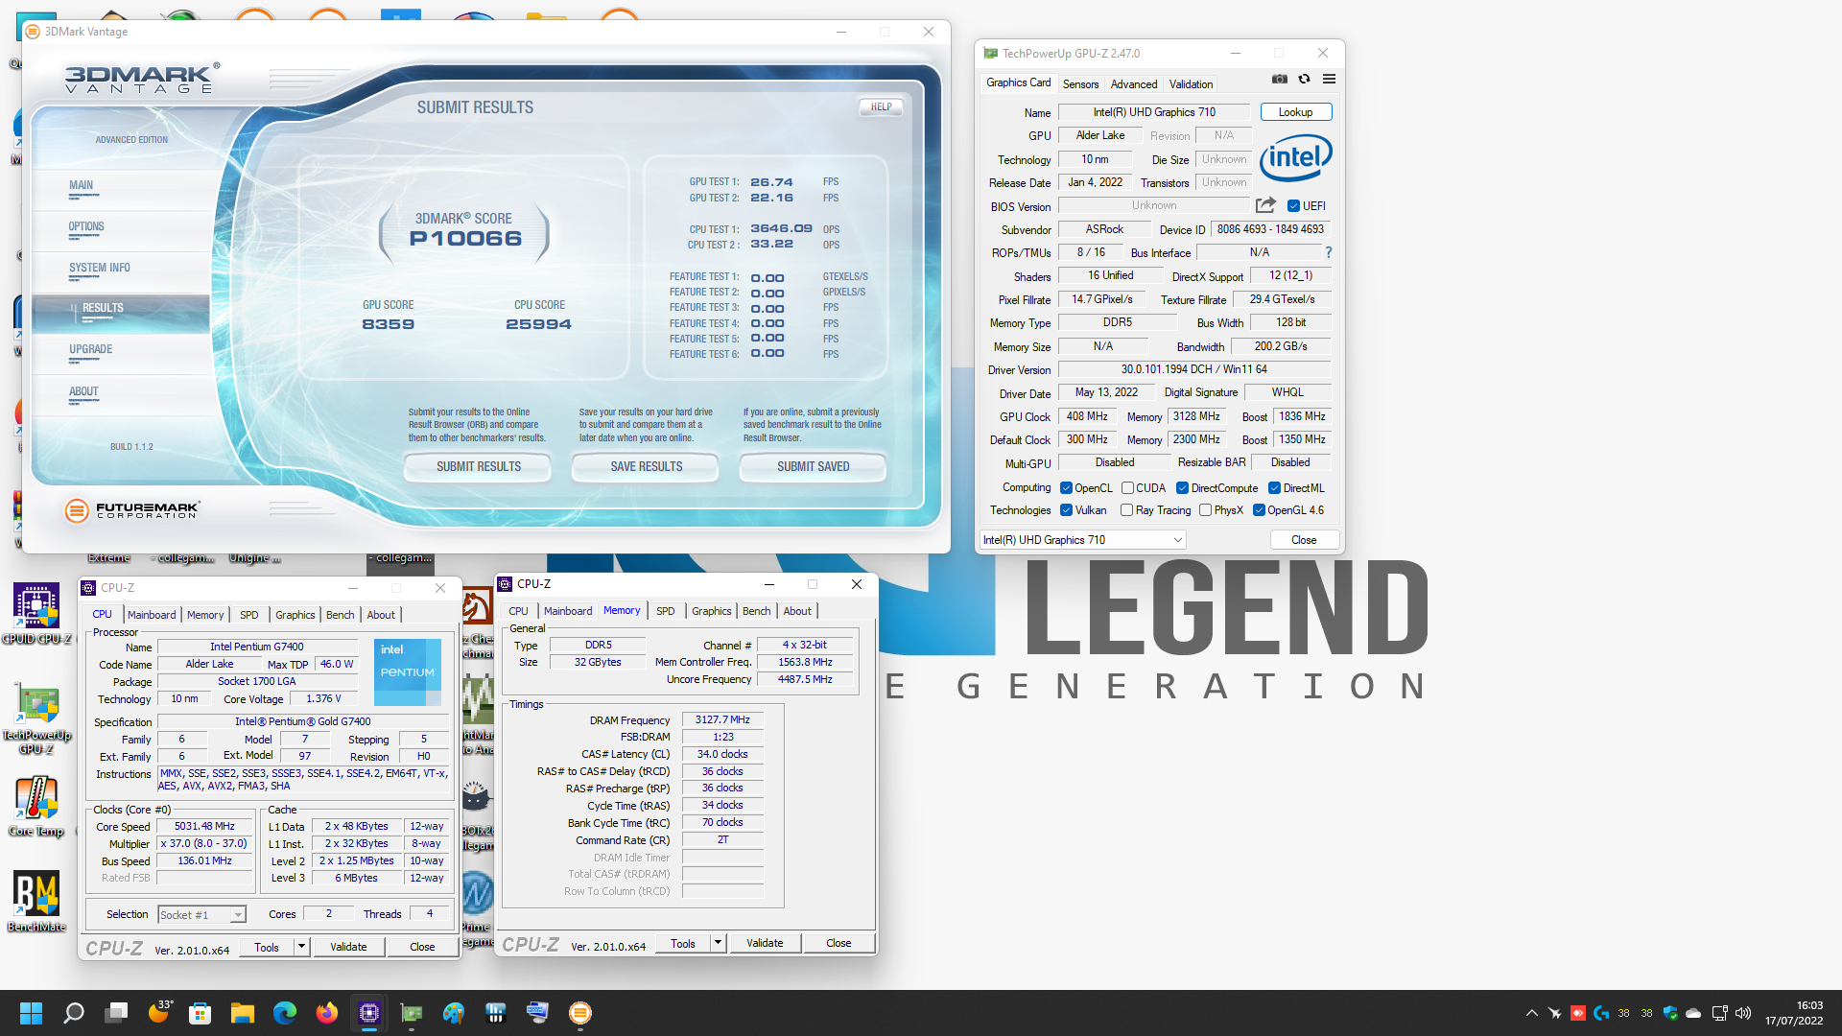Click the OneDrive cloud tray icon
The image size is (1842, 1036).
click(x=1693, y=1013)
